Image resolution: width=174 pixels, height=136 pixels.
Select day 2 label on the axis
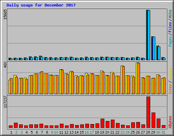(16, 132)
